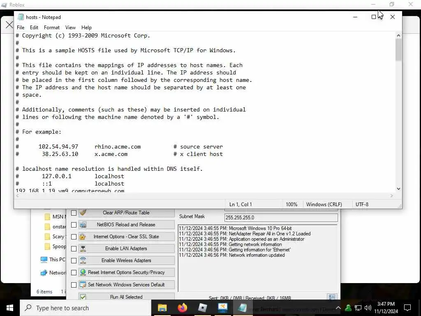
Task: Switch to Notepad taskbar icon
Action: (243, 308)
